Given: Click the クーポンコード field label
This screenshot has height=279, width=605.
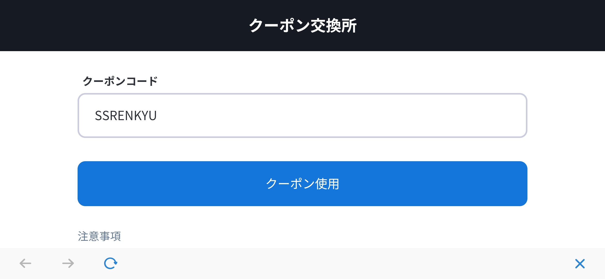Looking at the screenshot, I should 120,81.
